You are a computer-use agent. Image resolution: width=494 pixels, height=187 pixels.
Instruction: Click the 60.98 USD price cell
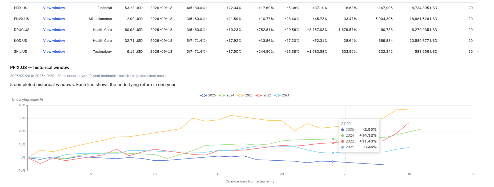pos(134,30)
